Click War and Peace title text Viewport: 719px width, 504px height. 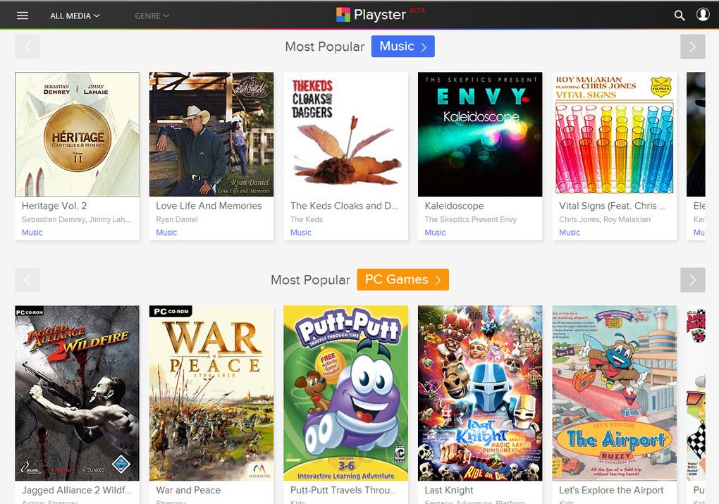click(188, 490)
